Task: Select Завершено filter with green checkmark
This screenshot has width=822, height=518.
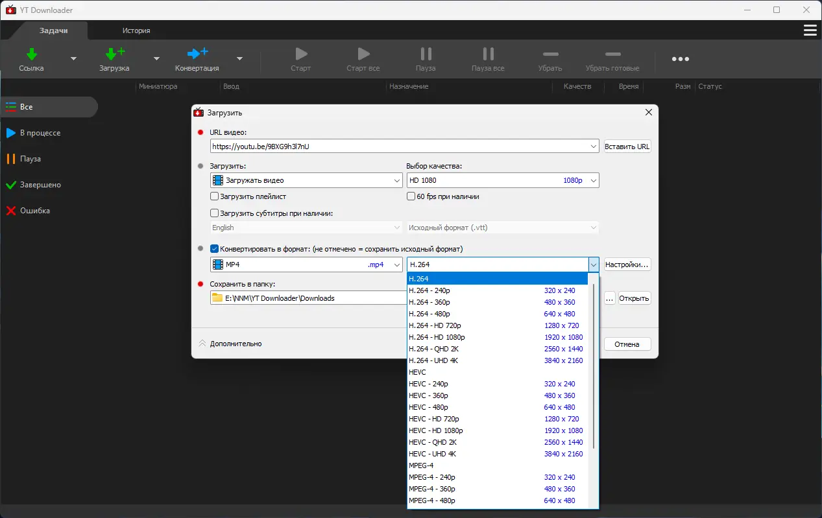Action: pos(40,185)
